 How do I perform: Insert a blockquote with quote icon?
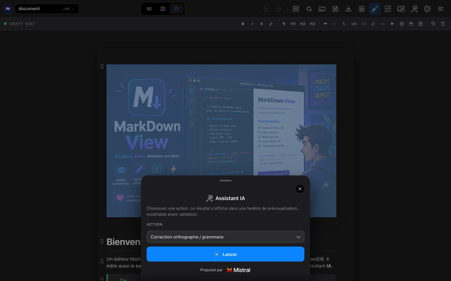[x=325, y=24]
